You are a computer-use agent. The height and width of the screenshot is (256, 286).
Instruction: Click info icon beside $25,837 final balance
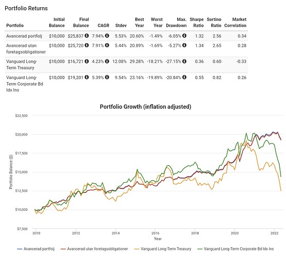pyautogui.click(x=87, y=36)
